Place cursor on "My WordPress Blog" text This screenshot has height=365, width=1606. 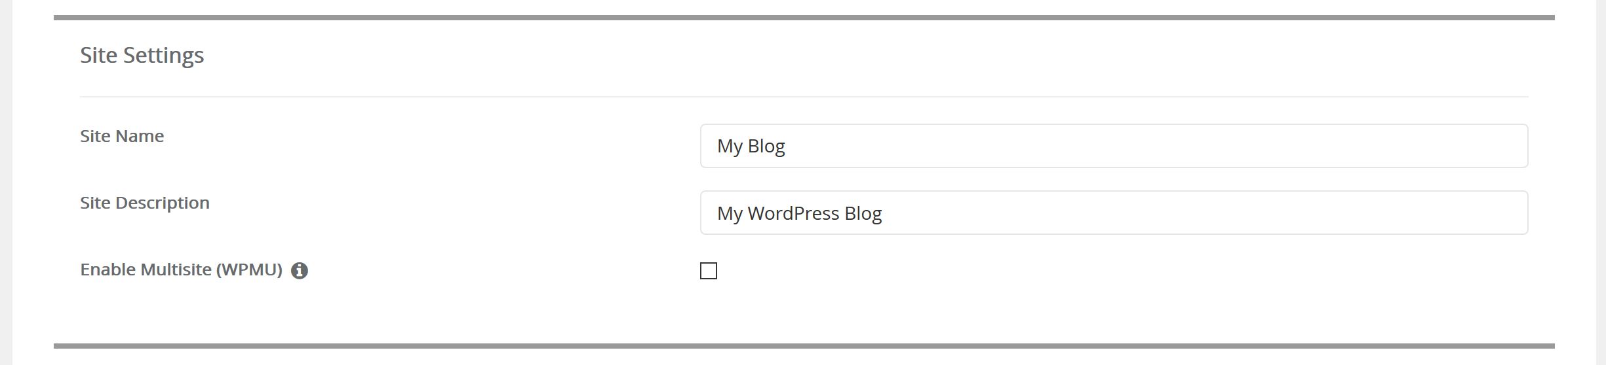[x=799, y=213]
